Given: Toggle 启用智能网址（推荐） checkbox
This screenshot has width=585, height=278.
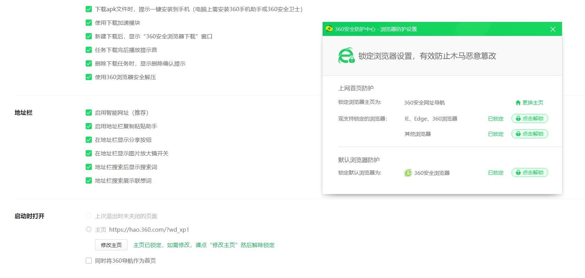Looking at the screenshot, I should (89, 113).
